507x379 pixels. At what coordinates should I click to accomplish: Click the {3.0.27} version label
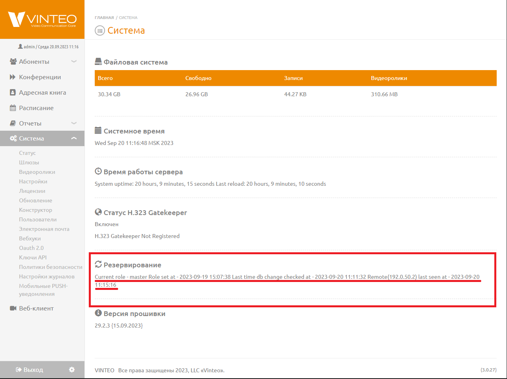click(x=488, y=370)
